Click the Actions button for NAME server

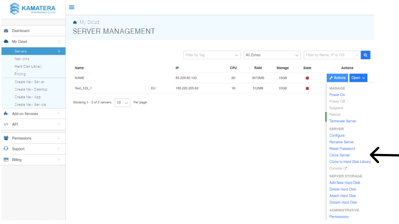click(337, 78)
